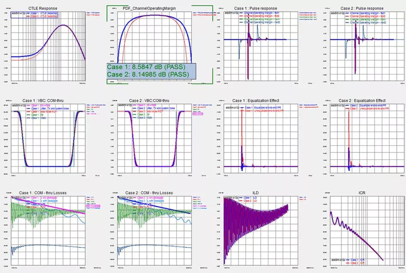Select the Case 2 : Pulse response title
The width and height of the screenshot is (406, 273).
pyautogui.click(x=362, y=8)
